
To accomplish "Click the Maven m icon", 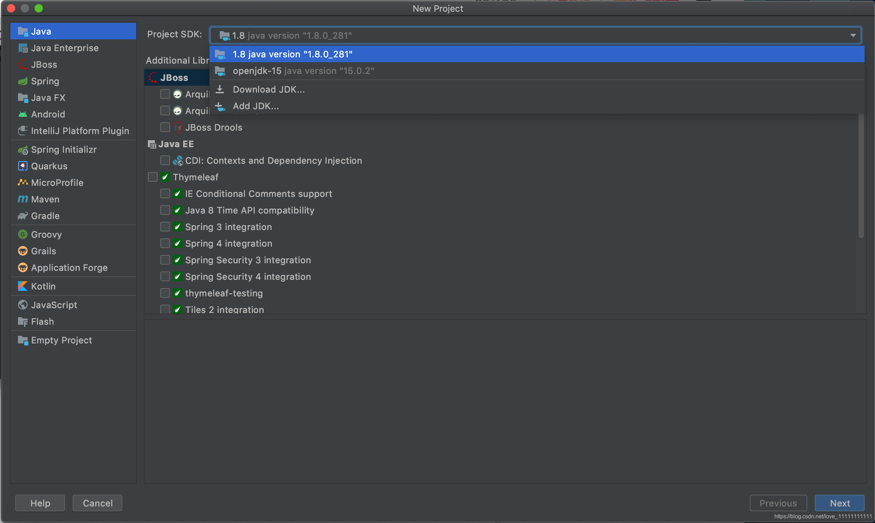I will pyautogui.click(x=23, y=199).
